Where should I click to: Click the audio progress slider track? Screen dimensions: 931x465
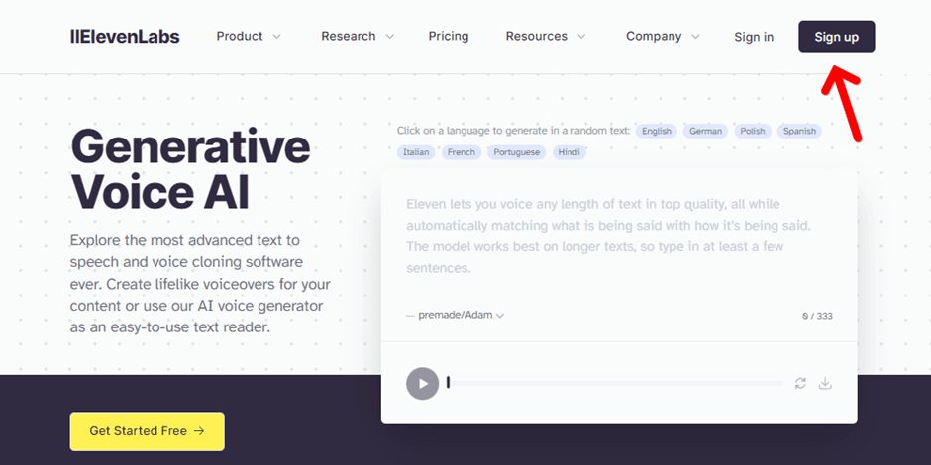coord(614,383)
